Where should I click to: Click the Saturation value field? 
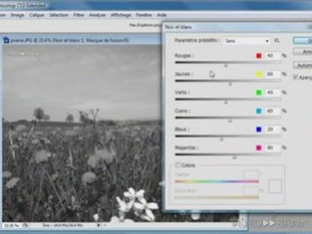pos(251,190)
